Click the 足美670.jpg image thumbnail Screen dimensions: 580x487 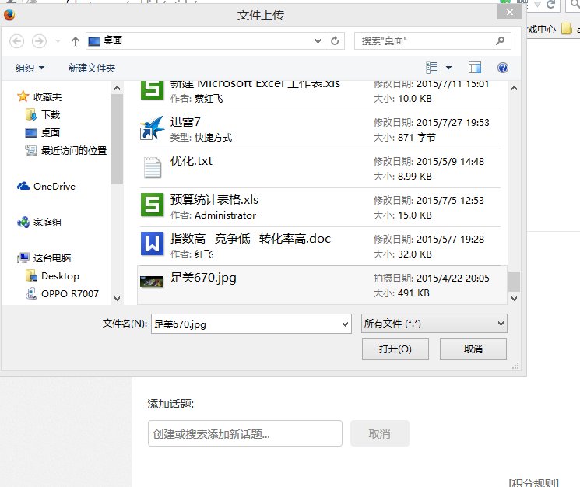click(152, 282)
